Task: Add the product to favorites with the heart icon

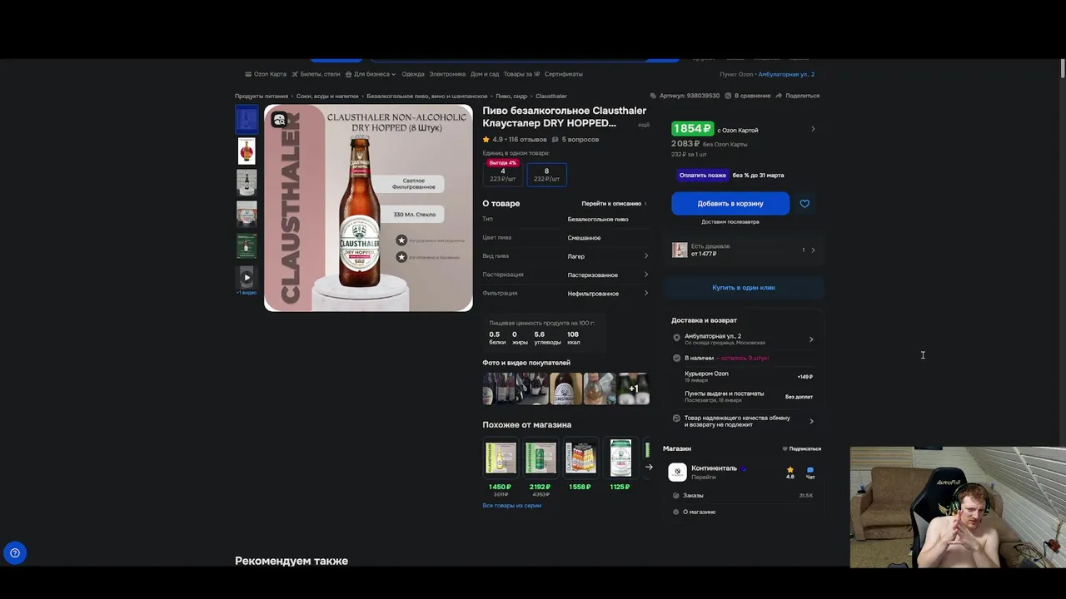Action: pos(804,204)
